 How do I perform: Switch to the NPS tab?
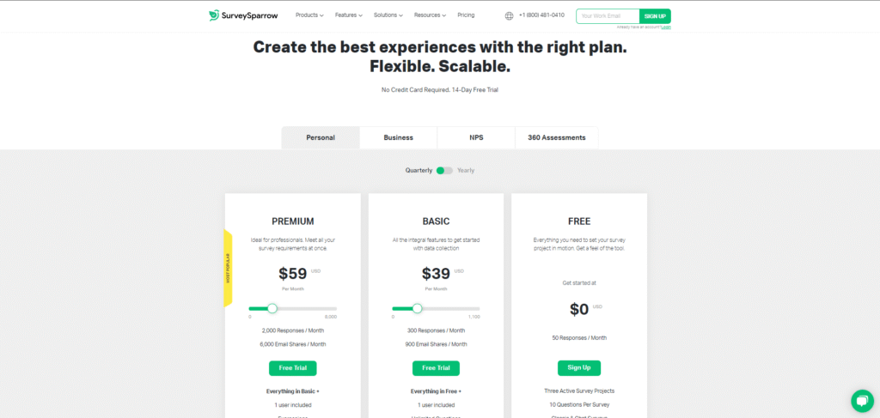pos(475,137)
